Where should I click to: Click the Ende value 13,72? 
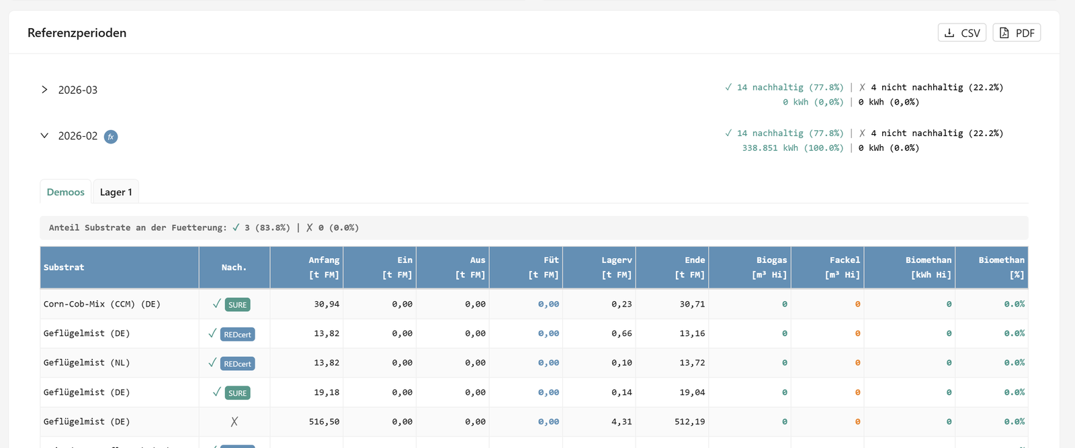tap(692, 363)
